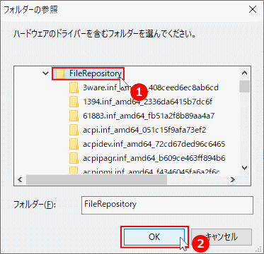
Task: Select the 3ware.inf_amd64 folder name
Action: [x=151, y=87]
